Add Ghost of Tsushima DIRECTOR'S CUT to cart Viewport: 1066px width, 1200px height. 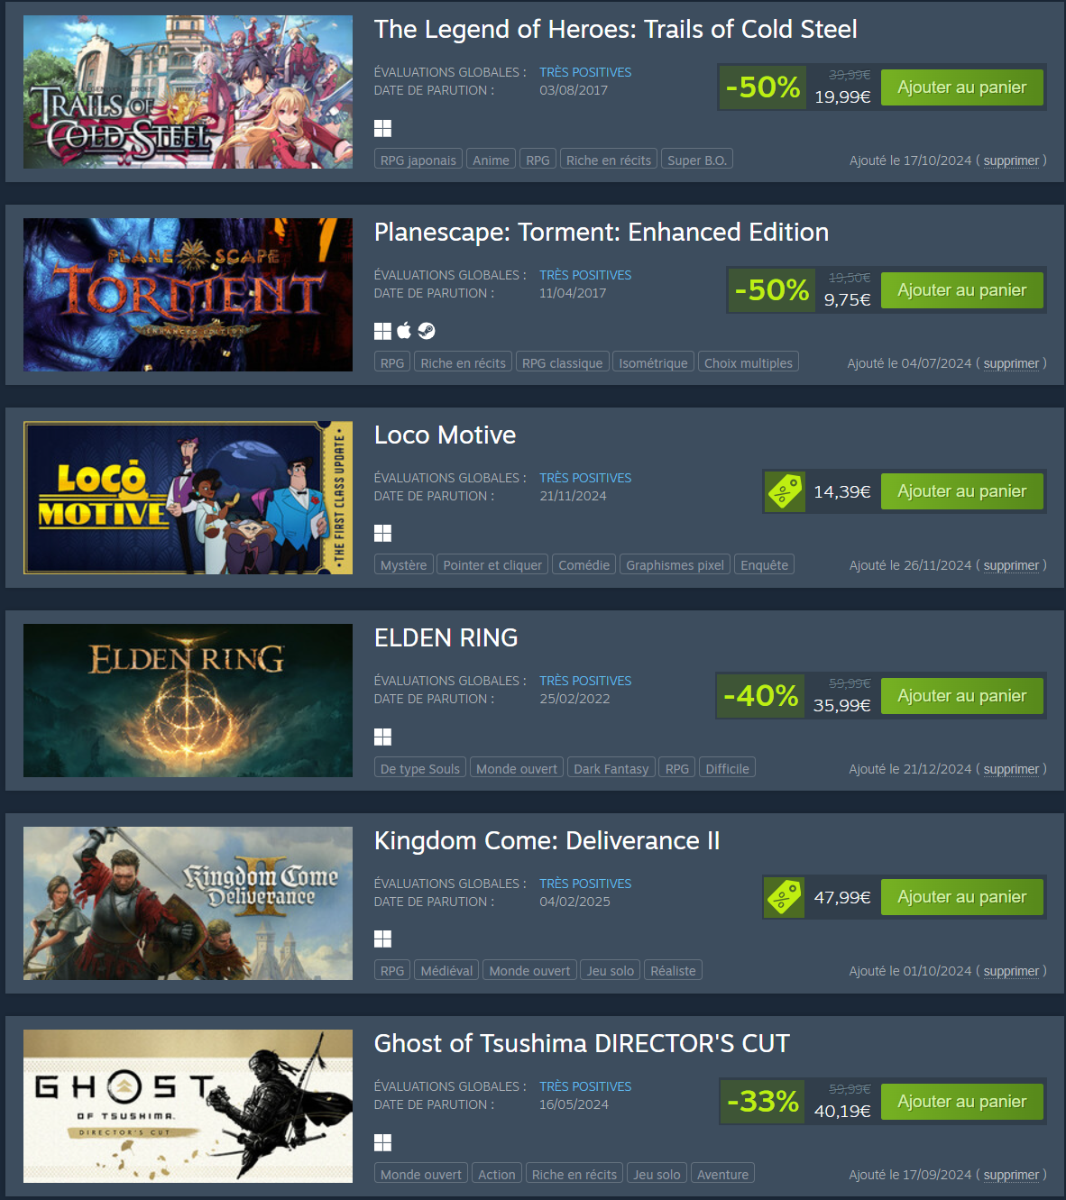(962, 1102)
